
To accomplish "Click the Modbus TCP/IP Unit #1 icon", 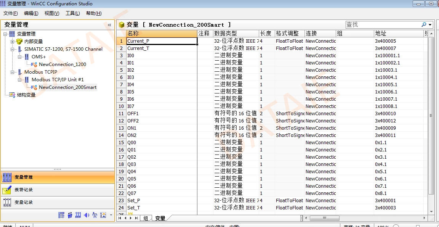I will [x=27, y=80].
